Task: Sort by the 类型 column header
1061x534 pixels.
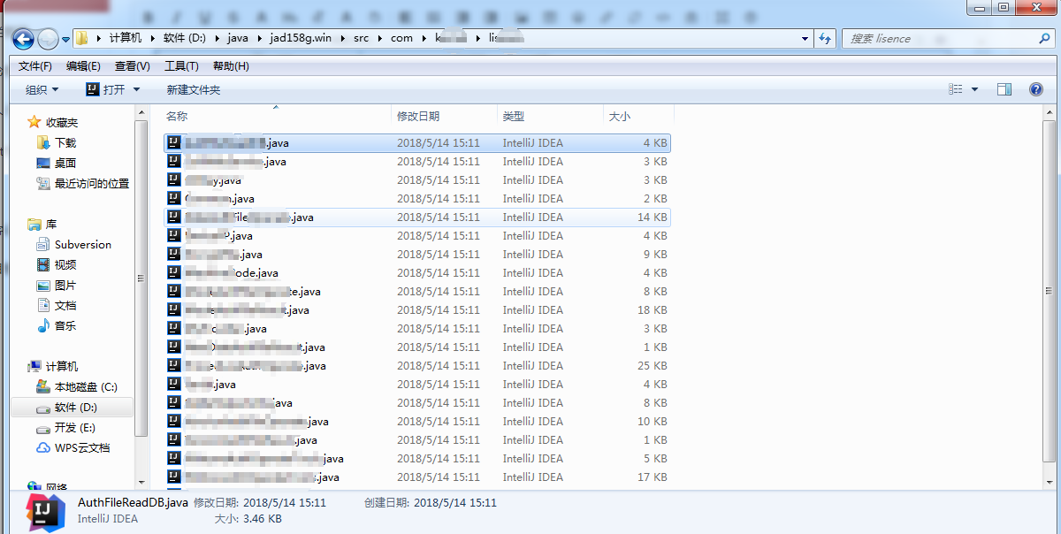Action: pos(550,116)
